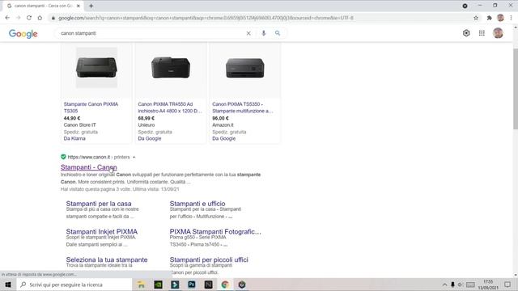Open the Stampanti - Canon result

point(88,167)
